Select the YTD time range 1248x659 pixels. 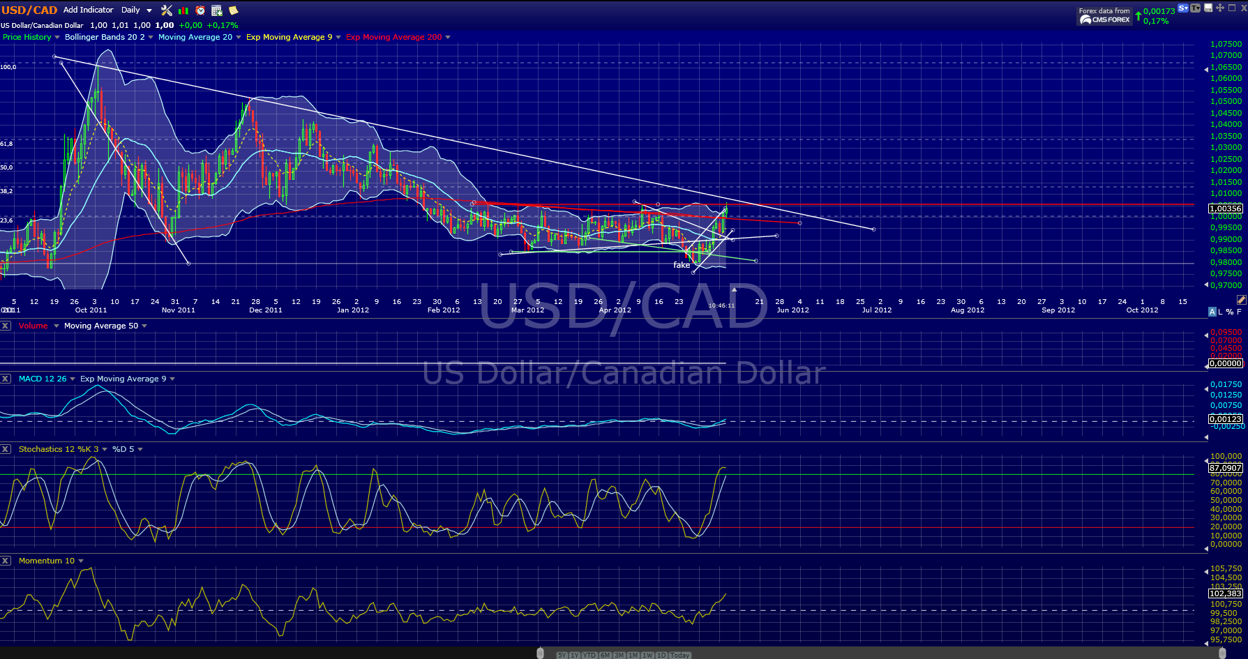(x=590, y=656)
